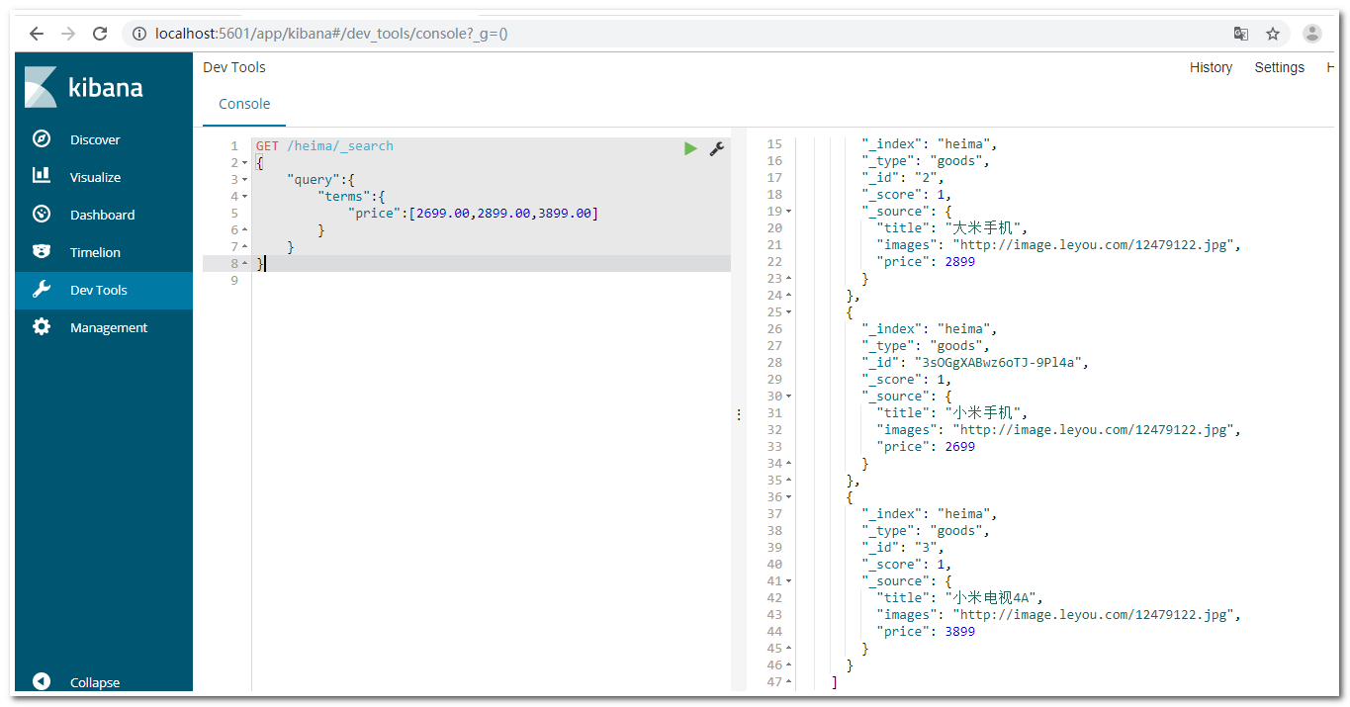Open the browser profile avatar
Screen dimensions: 1350x707
pos(1312,34)
